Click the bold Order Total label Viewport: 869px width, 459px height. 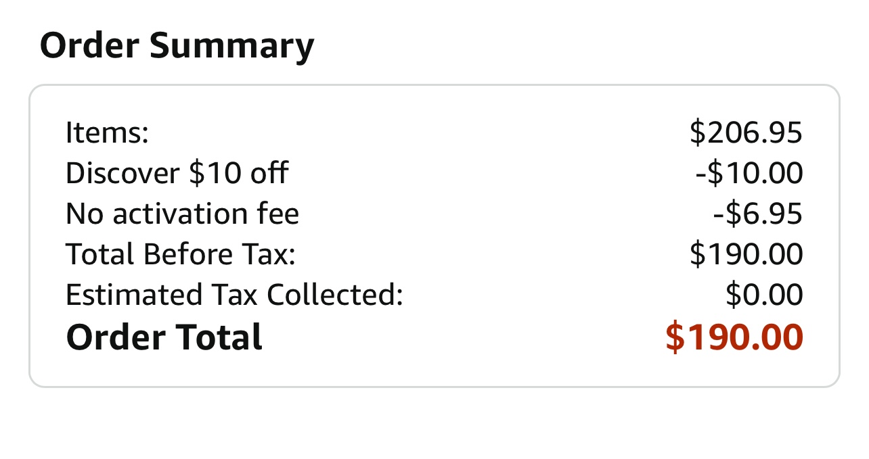[164, 337]
